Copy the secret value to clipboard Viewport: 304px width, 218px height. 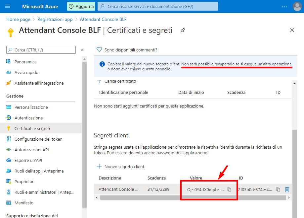pos(229,189)
